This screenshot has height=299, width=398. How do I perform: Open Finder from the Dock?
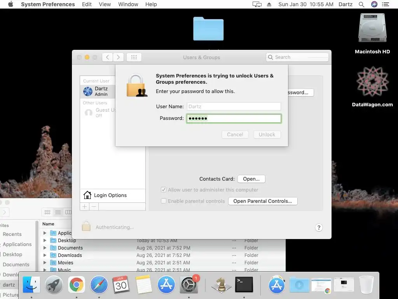tap(31, 285)
